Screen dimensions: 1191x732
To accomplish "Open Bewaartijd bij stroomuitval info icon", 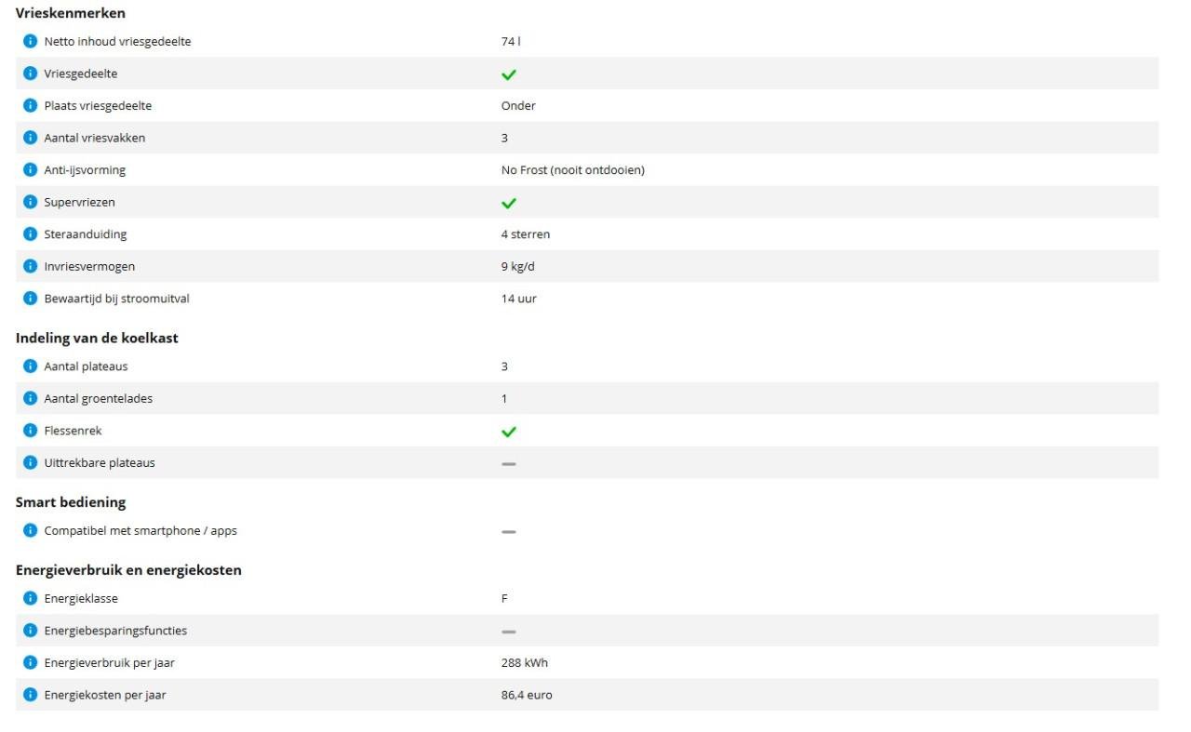I will (30, 299).
